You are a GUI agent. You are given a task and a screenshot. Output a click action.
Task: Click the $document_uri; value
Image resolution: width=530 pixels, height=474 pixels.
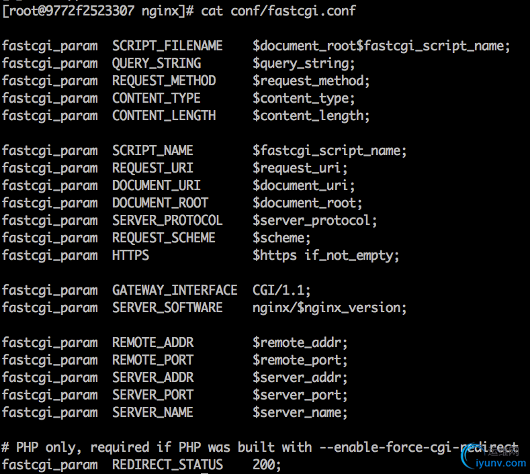click(x=304, y=185)
